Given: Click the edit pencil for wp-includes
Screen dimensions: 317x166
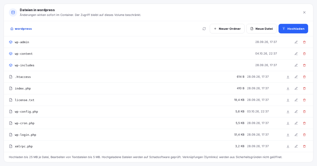Looking at the screenshot, I should (x=296, y=65).
